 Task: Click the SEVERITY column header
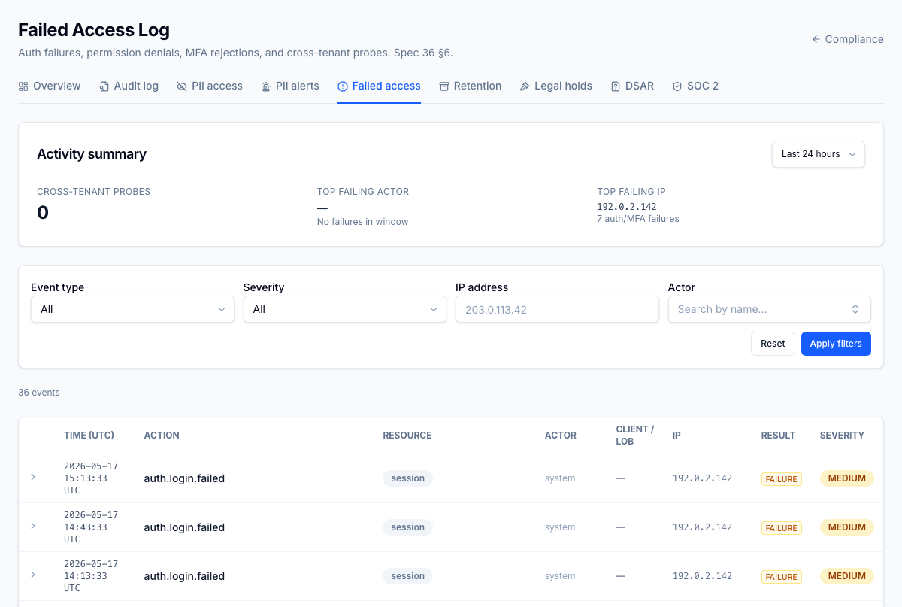click(x=842, y=436)
